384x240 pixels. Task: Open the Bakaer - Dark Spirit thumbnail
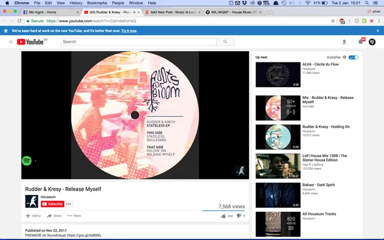click(x=278, y=195)
